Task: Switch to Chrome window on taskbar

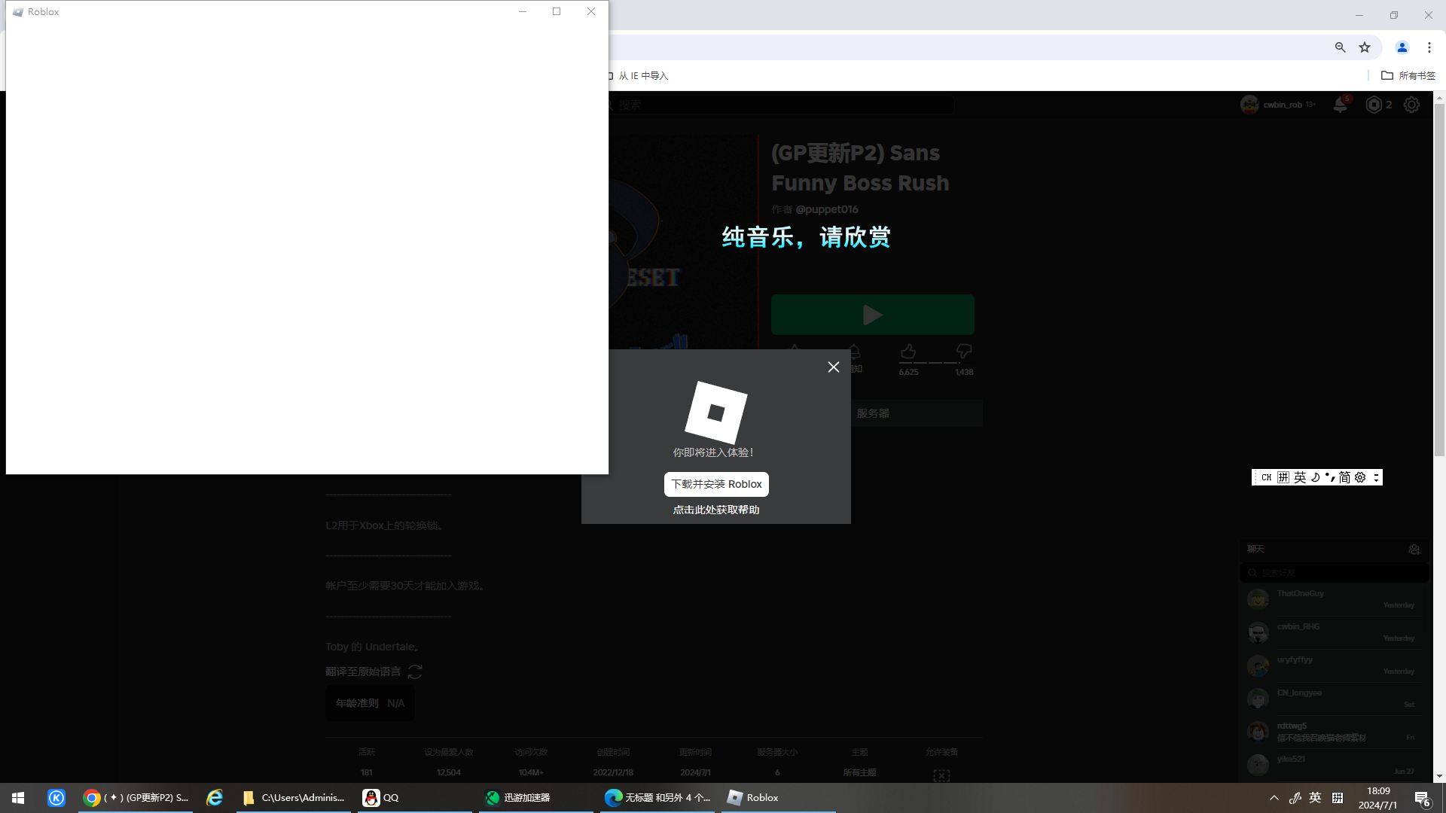Action: [x=136, y=797]
